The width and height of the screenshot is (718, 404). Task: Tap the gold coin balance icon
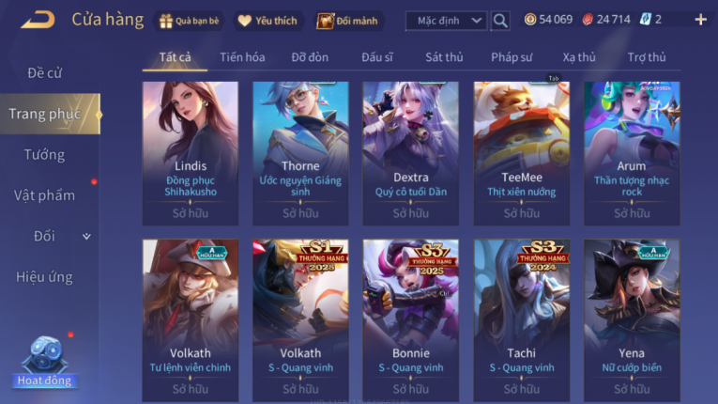[530, 19]
